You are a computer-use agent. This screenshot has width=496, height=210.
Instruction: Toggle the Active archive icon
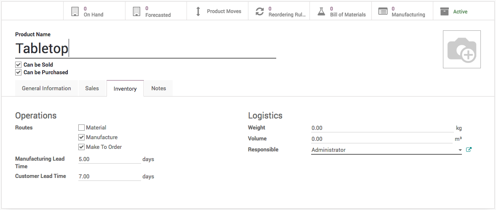click(x=444, y=11)
